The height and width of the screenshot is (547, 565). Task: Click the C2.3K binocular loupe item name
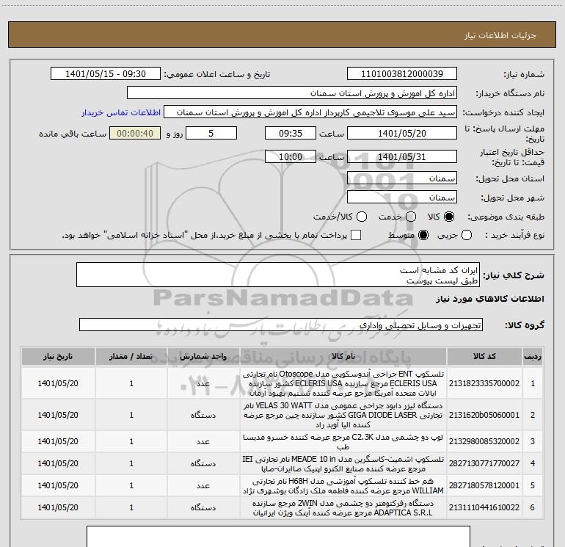pos(343,442)
